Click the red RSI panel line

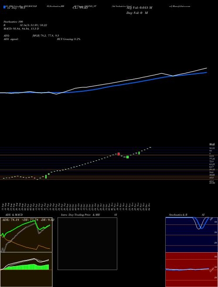point(187,270)
